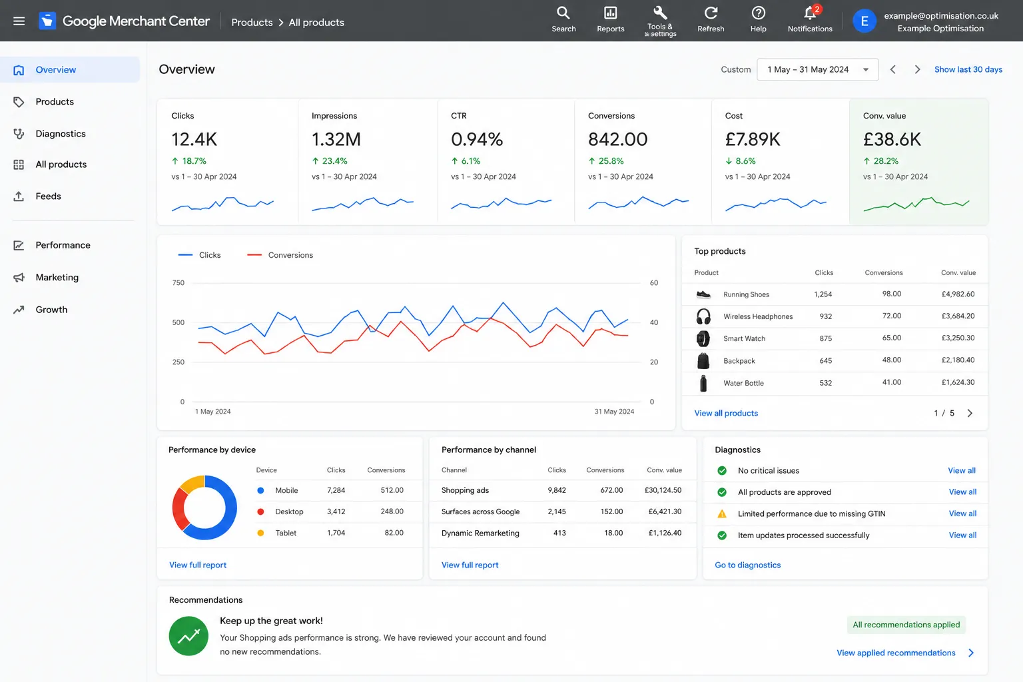Click the device donut chart

[204, 508]
